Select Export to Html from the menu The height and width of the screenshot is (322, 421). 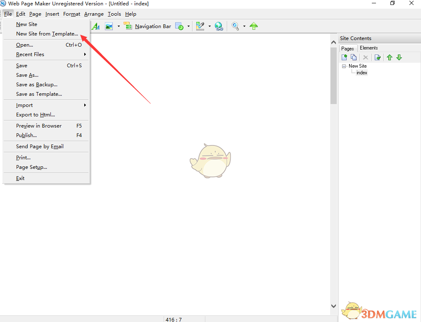(36, 114)
